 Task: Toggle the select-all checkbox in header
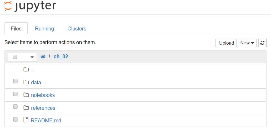(x=15, y=57)
